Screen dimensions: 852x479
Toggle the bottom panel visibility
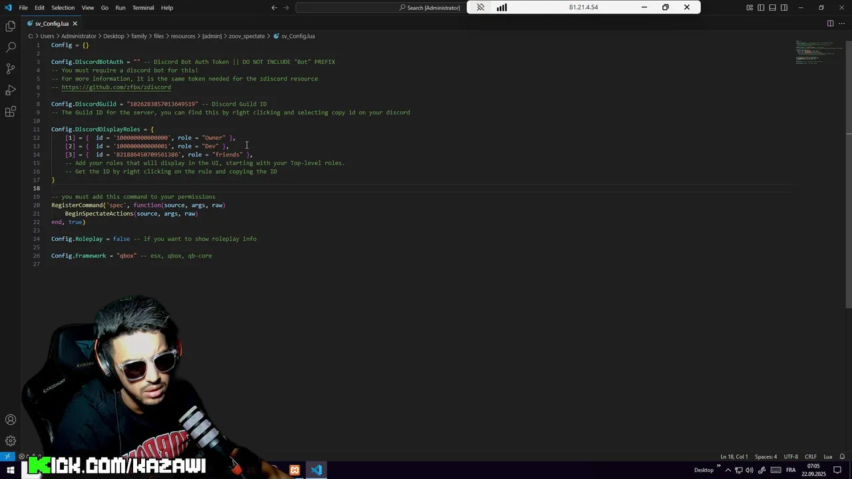773,7
